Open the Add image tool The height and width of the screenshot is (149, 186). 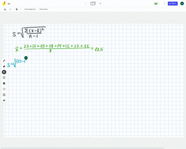coord(4,83)
